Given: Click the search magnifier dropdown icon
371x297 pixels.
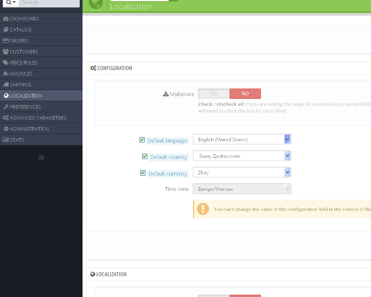Looking at the screenshot, I should [x=11, y=3].
